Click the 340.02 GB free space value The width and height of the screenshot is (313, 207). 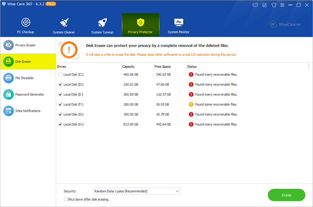click(164, 75)
